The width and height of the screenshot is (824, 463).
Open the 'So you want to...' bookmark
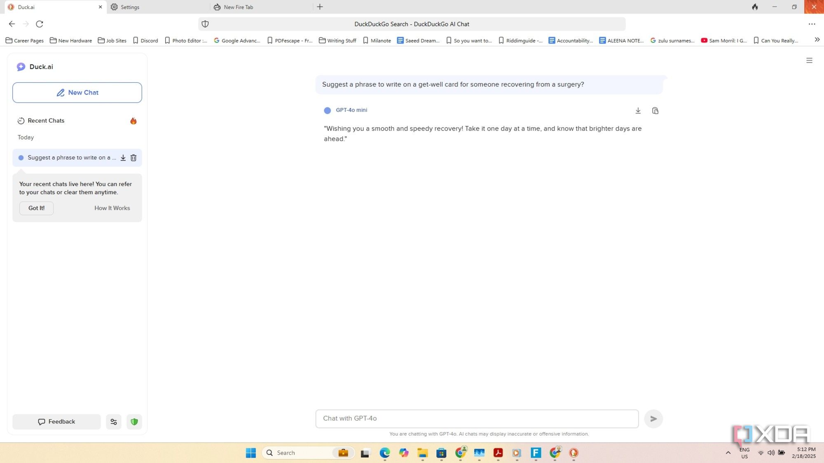coord(469,40)
